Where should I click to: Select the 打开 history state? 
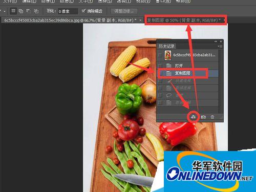click(x=188, y=66)
